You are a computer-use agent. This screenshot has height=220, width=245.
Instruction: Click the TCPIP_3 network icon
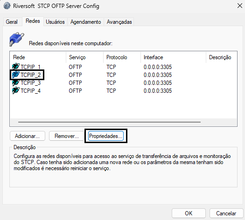click(x=16, y=82)
